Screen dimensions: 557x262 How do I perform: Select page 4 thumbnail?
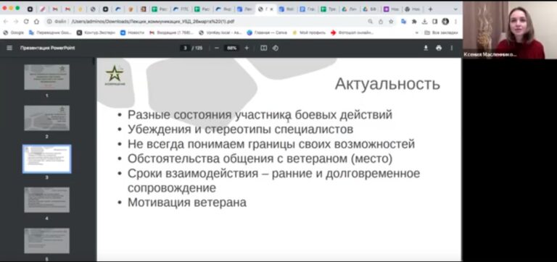coord(46,200)
